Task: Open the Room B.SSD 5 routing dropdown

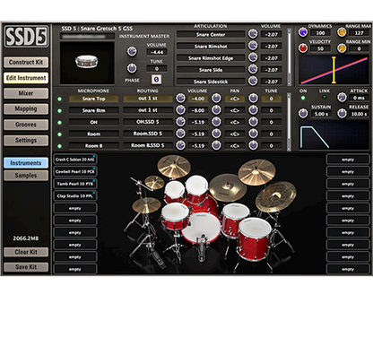Action: click(x=148, y=145)
